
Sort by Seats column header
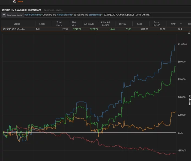click(42, 24)
